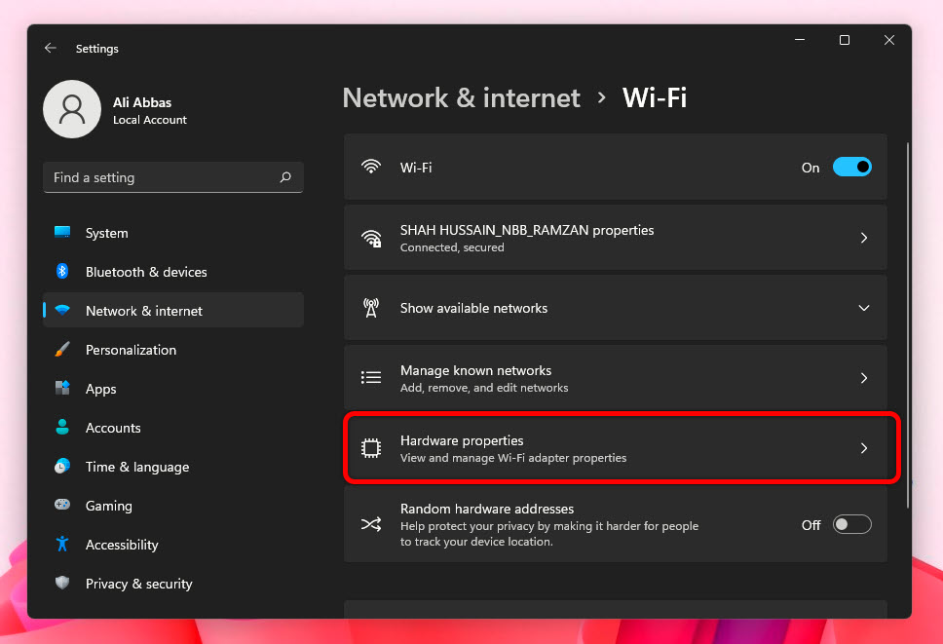Click 'Local Account' label

[150, 120]
